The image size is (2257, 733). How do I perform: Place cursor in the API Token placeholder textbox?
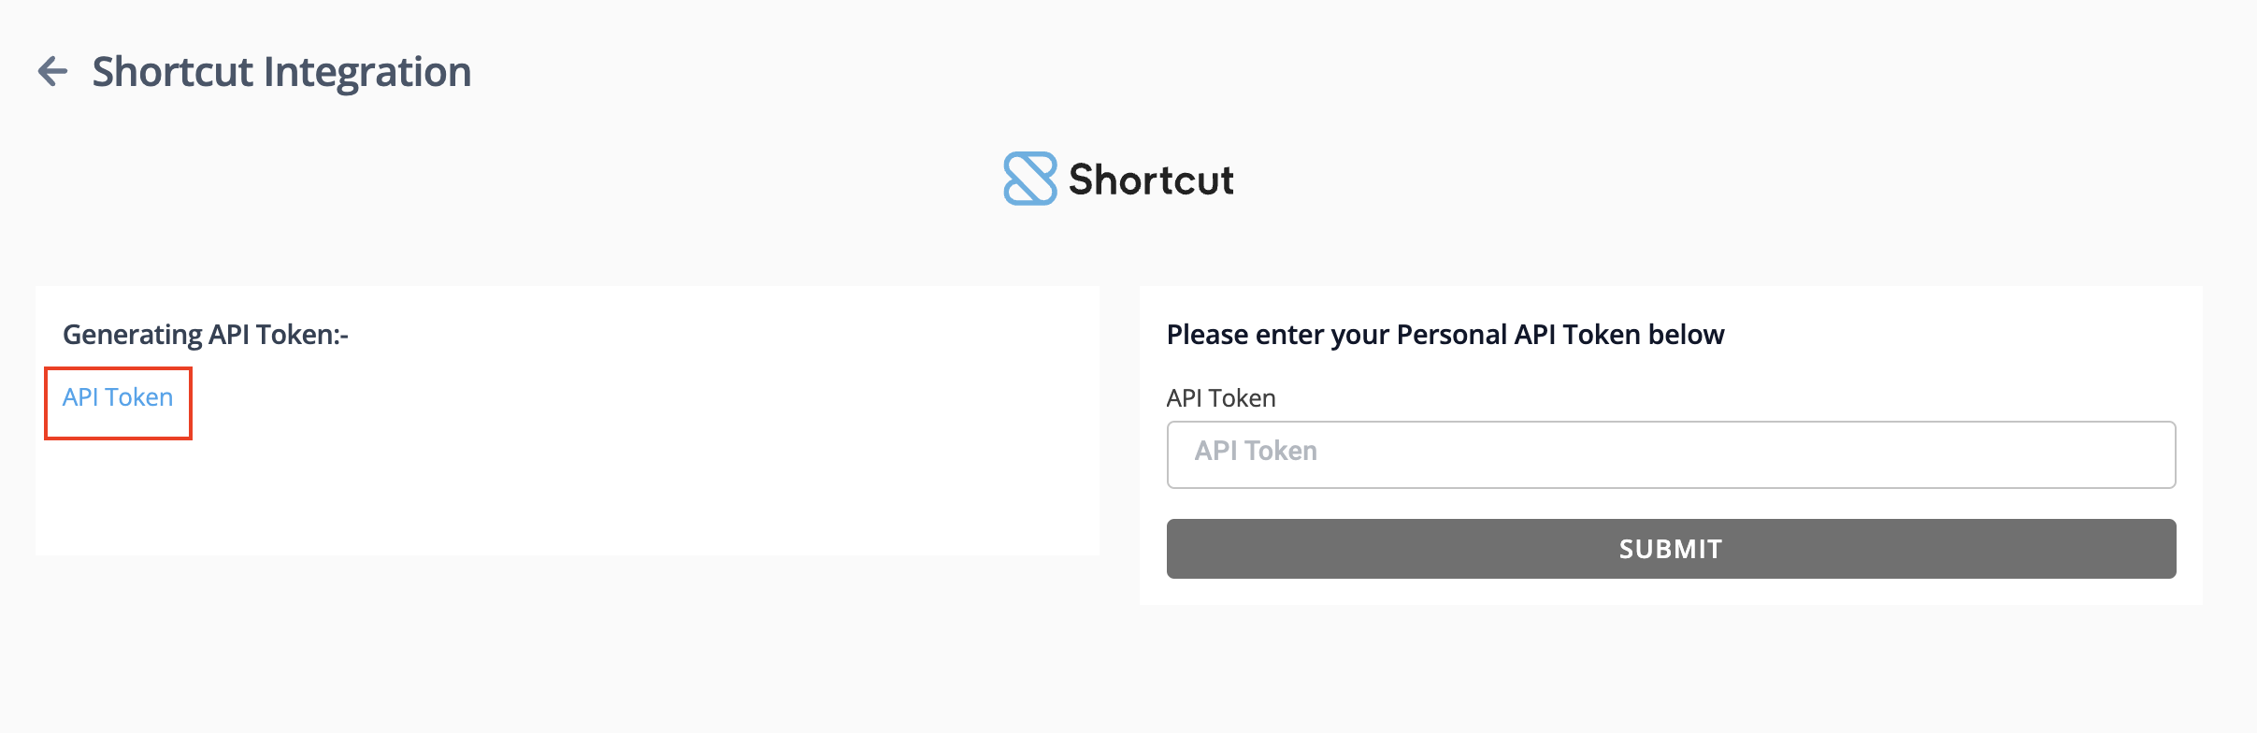point(1671,454)
